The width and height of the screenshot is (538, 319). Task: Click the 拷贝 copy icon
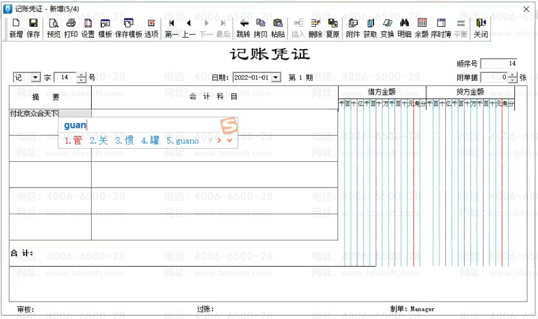click(261, 28)
